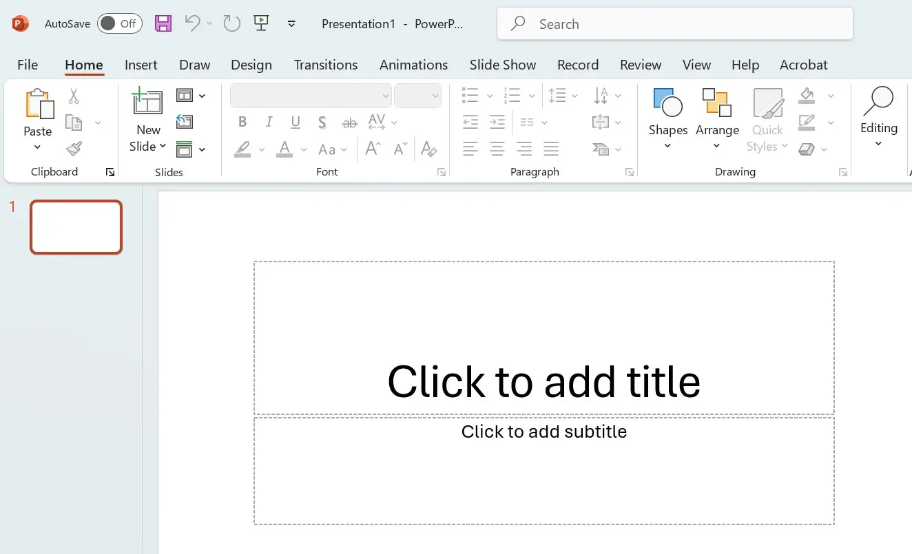Image resolution: width=912 pixels, height=554 pixels.
Task: Click the Shapes button in Drawing group
Action: pyautogui.click(x=667, y=117)
